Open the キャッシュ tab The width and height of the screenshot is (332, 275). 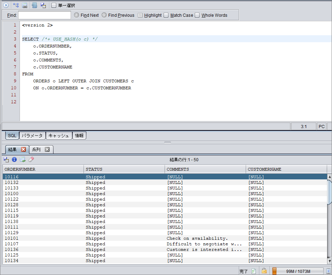(59, 136)
